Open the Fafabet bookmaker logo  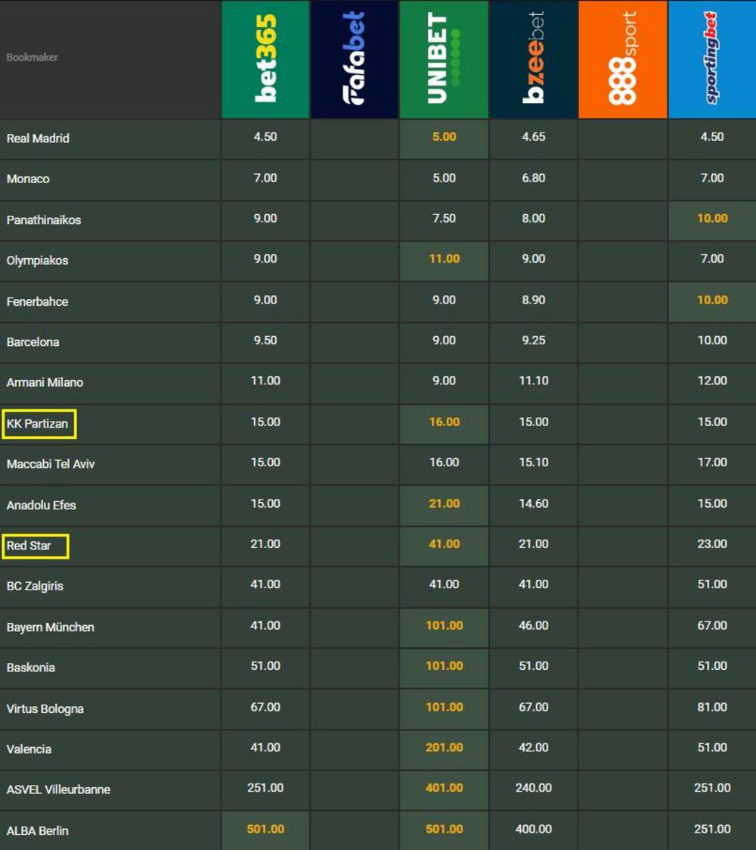(x=354, y=59)
